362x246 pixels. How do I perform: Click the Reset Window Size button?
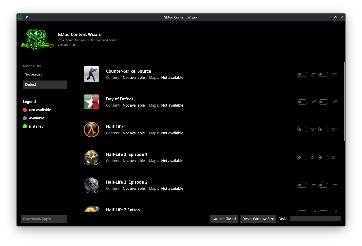coord(258,219)
